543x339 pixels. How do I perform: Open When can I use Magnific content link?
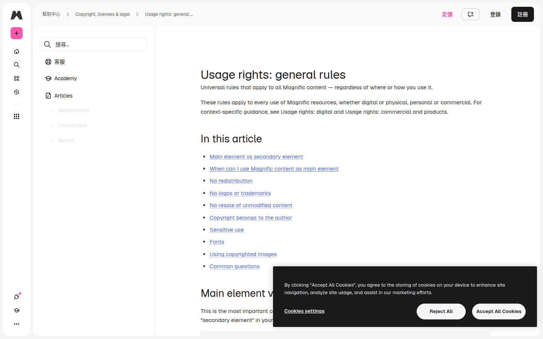click(274, 169)
